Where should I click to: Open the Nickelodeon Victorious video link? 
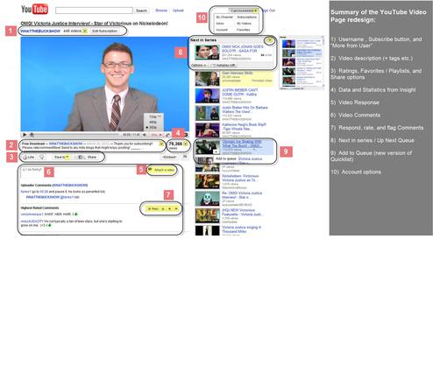tap(240, 178)
